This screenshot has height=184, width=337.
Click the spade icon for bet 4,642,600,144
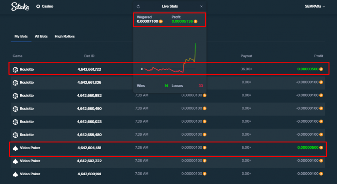pyautogui.click(x=15, y=174)
